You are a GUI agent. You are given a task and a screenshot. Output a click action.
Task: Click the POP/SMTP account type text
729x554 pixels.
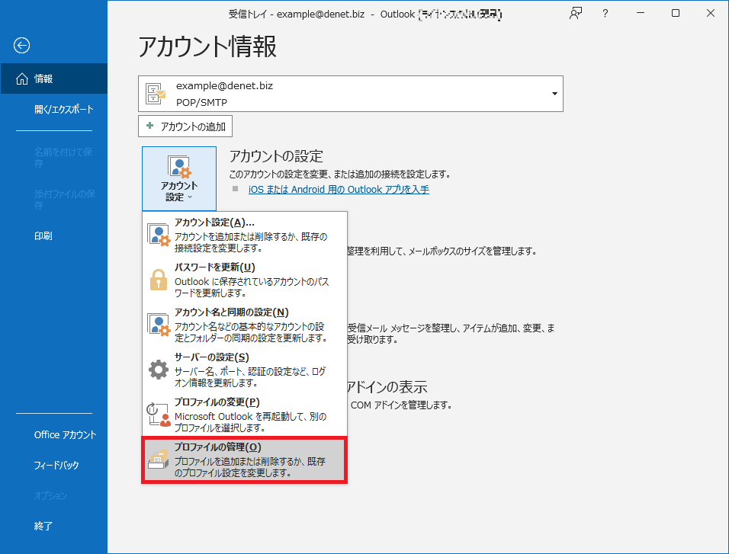click(201, 102)
